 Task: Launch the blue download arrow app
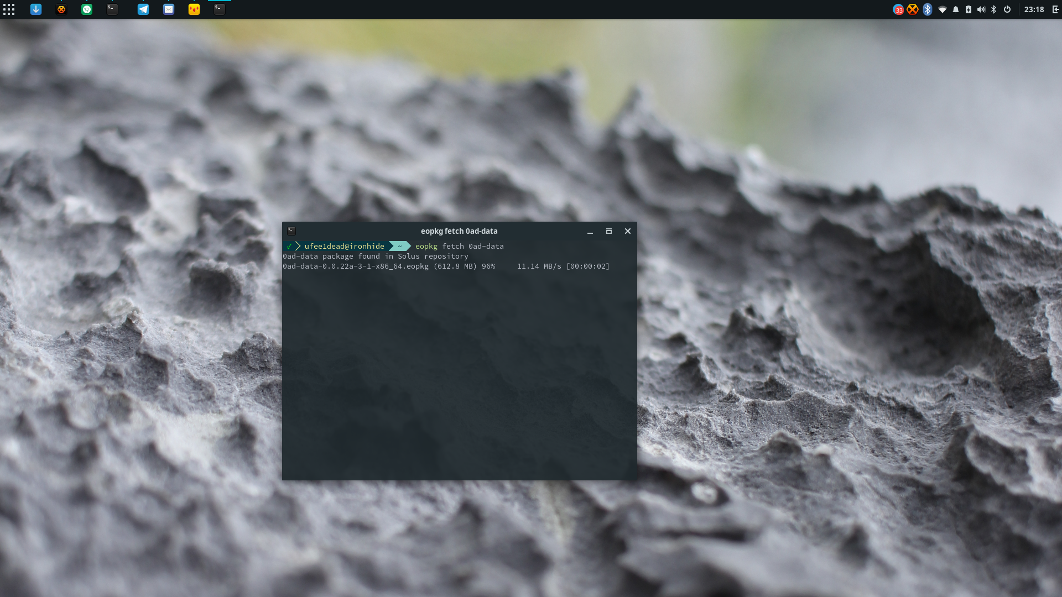(36, 9)
